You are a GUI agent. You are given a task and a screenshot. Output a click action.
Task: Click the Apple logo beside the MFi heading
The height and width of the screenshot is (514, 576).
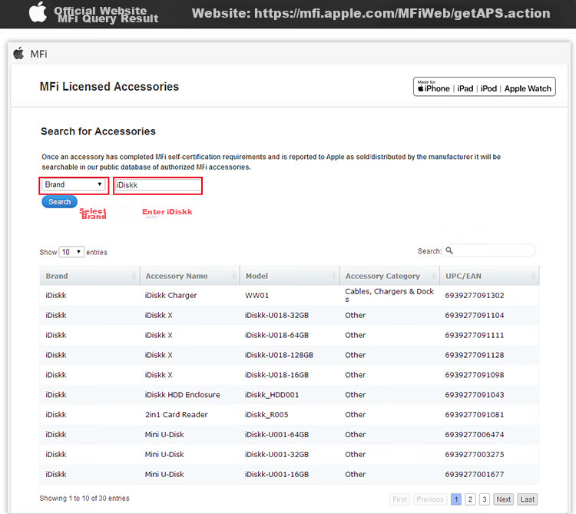pos(18,53)
